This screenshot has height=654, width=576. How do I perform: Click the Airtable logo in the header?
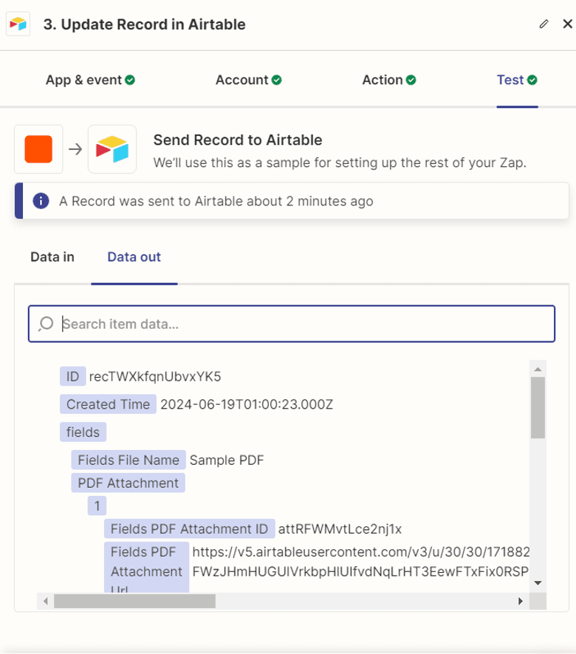tap(18, 24)
